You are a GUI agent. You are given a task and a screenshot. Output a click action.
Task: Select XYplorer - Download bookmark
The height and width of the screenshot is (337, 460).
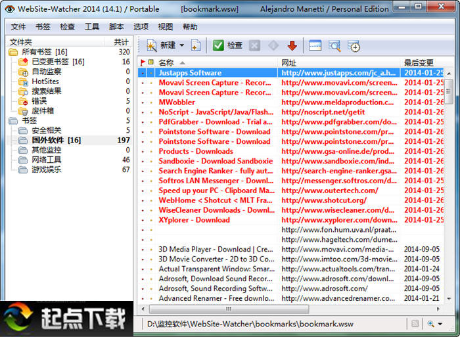(x=194, y=220)
